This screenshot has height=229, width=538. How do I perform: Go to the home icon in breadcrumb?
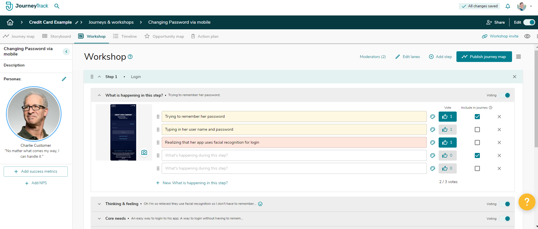10,22
